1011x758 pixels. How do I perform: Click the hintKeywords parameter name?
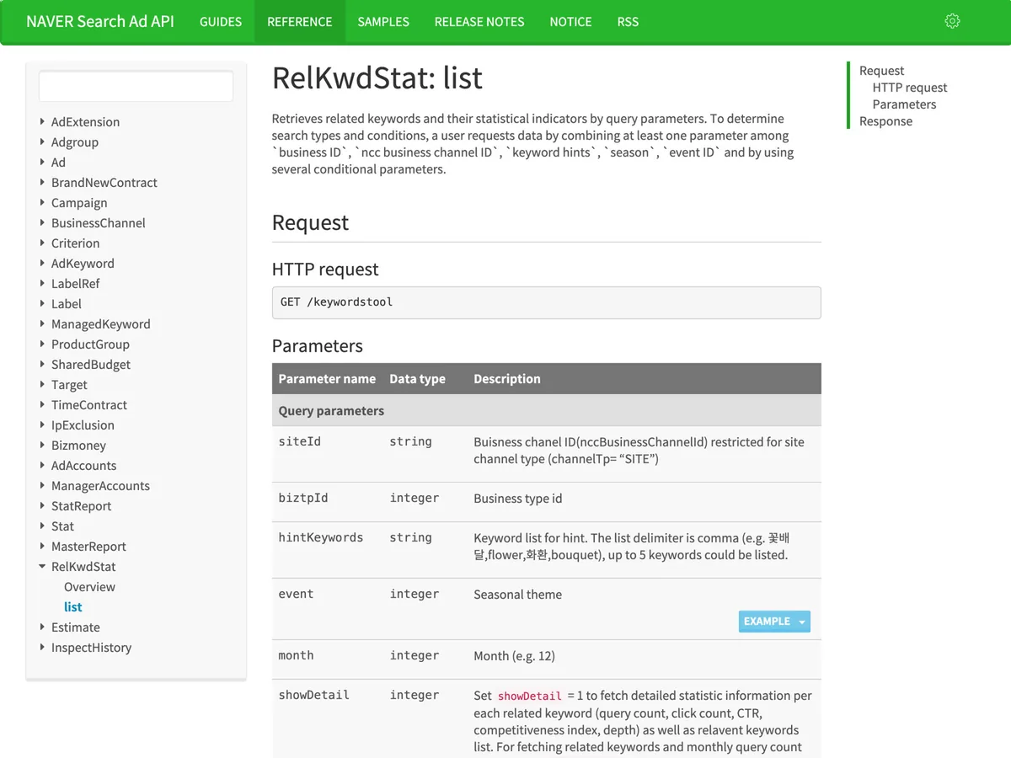coord(321,537)
